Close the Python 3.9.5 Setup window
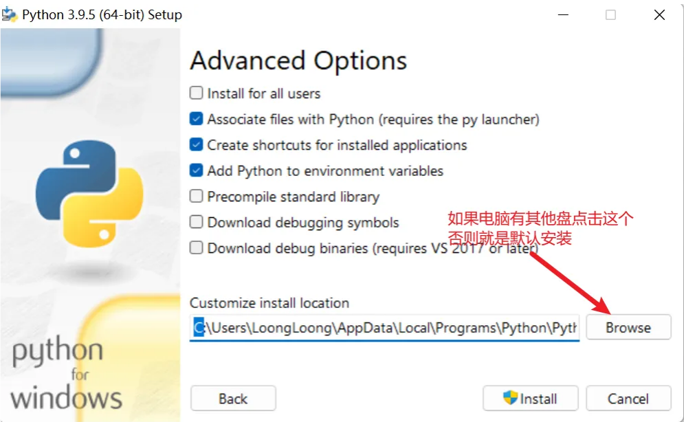This screenshot has width=684, height=422. click(659, 15)
